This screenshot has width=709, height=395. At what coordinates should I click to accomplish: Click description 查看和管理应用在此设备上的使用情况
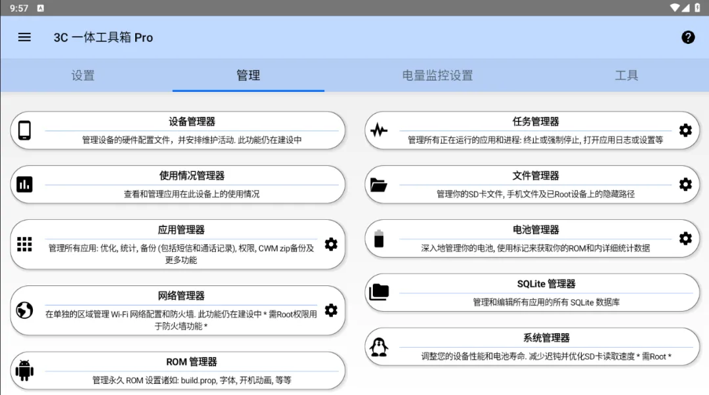click(x=192, y=194)
